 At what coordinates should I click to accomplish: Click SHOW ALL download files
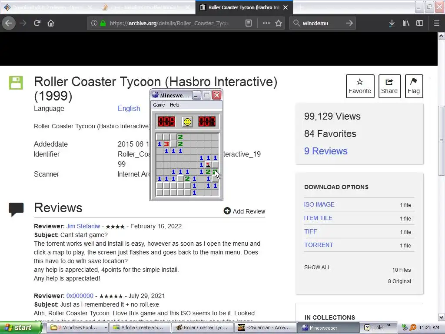[x=317, y=267]
